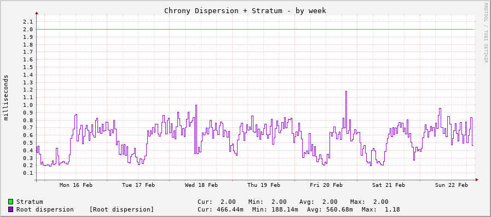Image resolution: width=491 pixels, height=217 pixels.
Task: Select the 'Root dispersion' legend label
Action: coord(45,209)
